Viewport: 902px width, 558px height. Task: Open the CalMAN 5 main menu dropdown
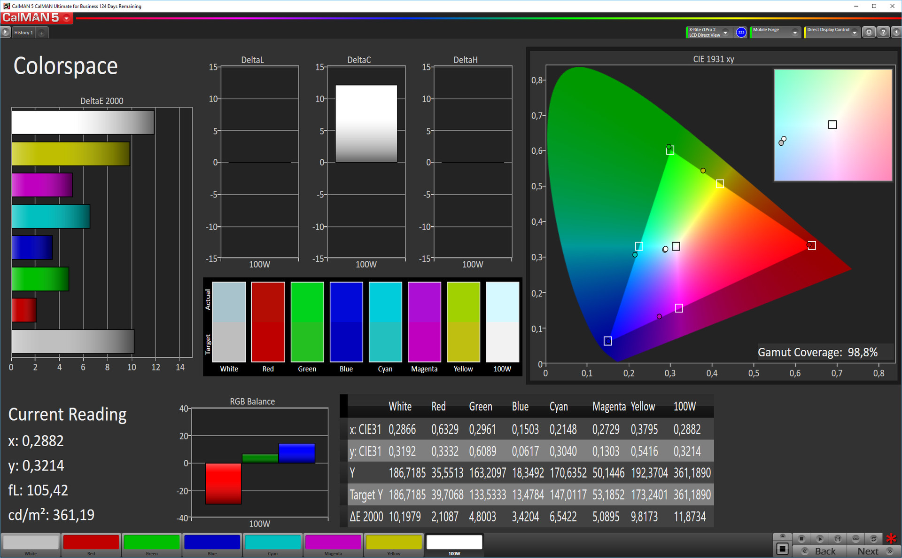tap(67, 18)
